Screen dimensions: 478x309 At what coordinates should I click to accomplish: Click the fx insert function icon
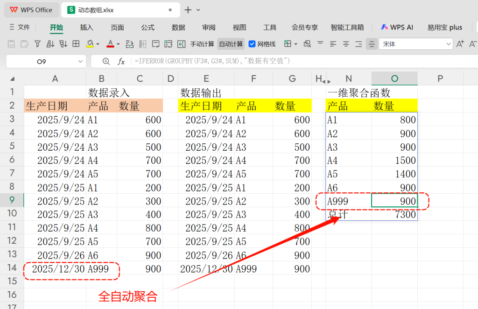pos(121,62)
